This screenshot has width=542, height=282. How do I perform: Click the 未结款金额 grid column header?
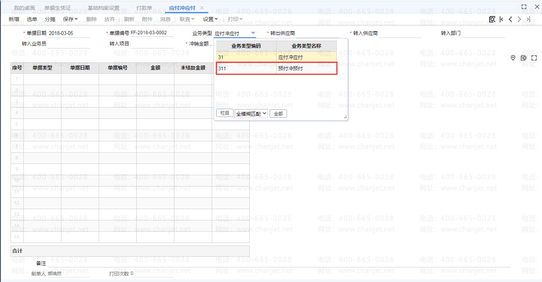click(193, 68)
